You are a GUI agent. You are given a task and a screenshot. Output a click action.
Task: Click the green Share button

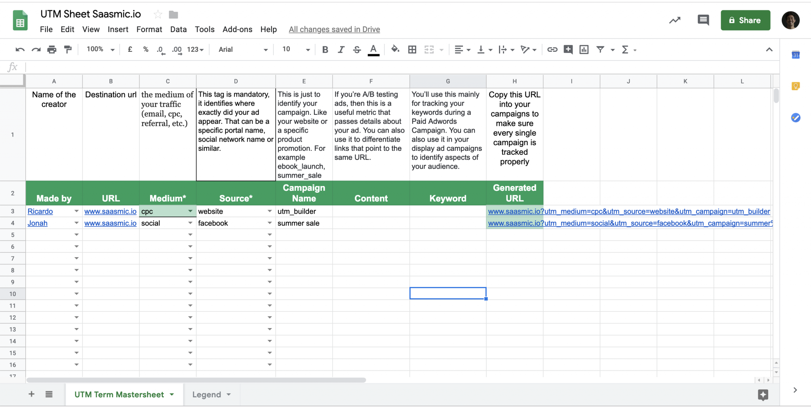tap(745, 20)
